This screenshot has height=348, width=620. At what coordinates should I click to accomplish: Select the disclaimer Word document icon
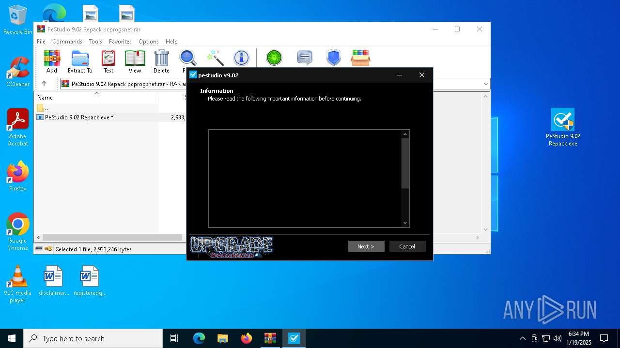tap(54, 280)
